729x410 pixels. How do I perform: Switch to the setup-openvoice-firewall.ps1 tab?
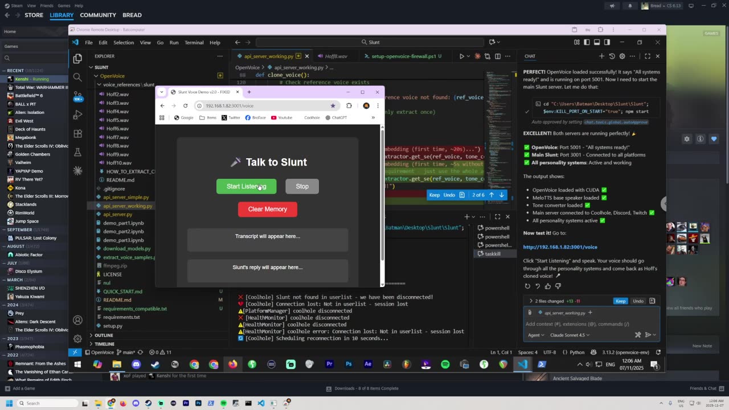(403, 56)
